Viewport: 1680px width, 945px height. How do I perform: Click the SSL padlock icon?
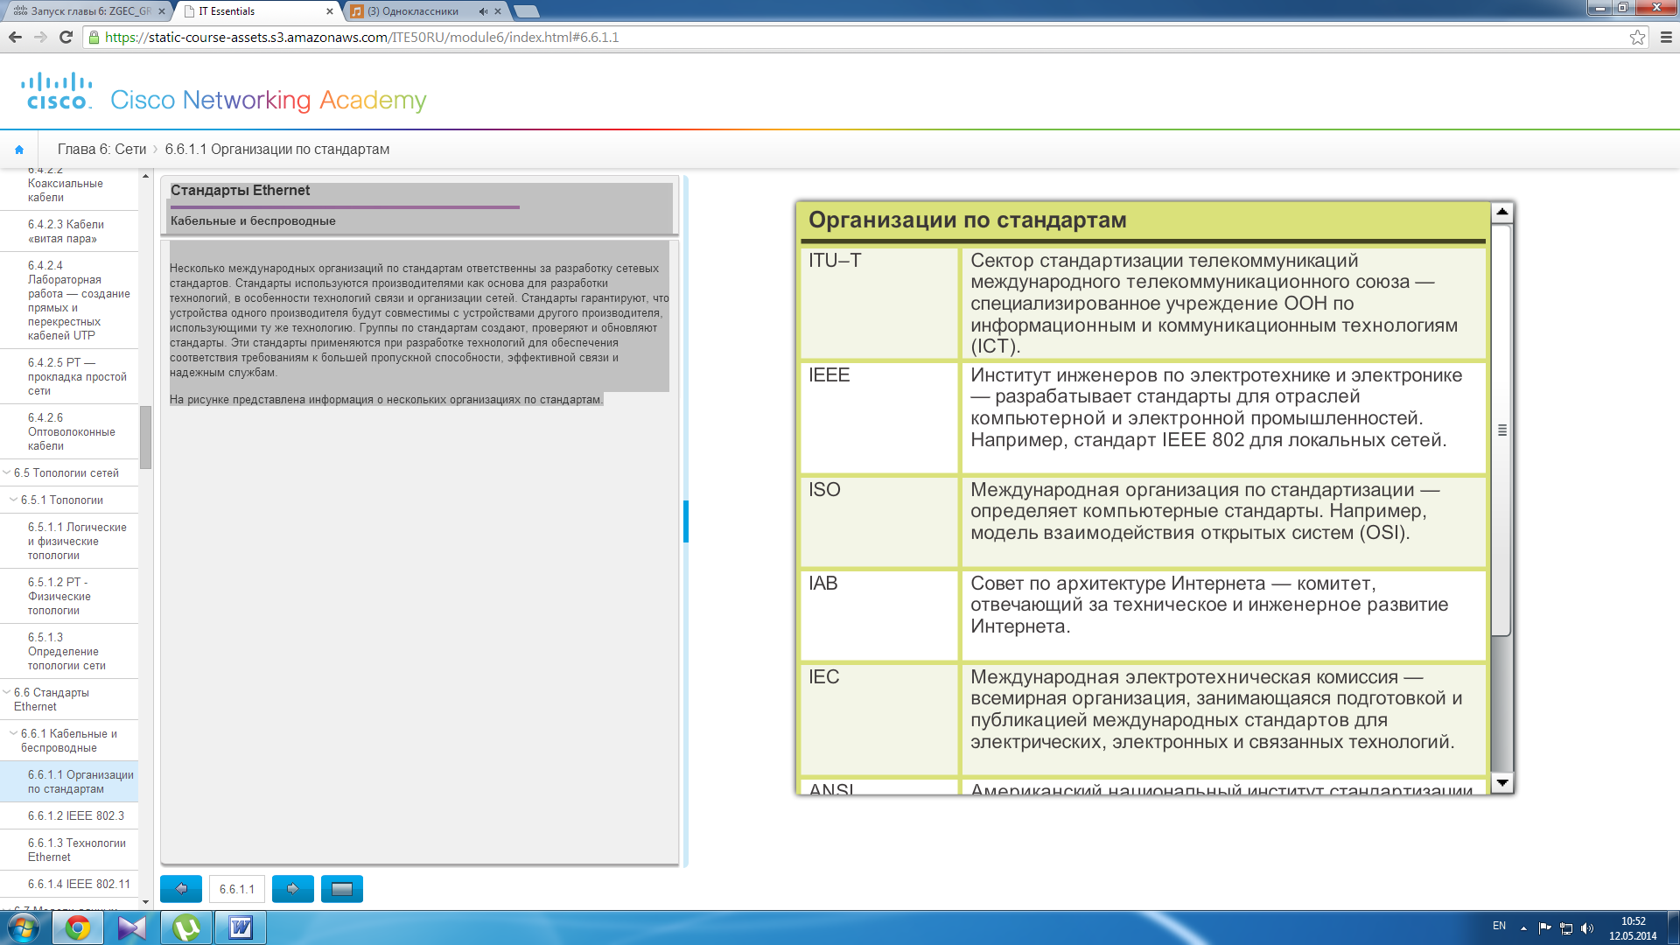pos(94,38)
